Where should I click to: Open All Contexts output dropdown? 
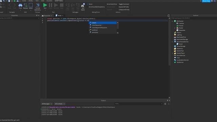point(60,104)
